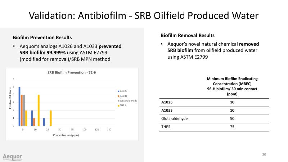Select the blue A1026 bar at 25 ppm
Image resolution: width=288 pixels, height=162 pixels.
(44, 122)
